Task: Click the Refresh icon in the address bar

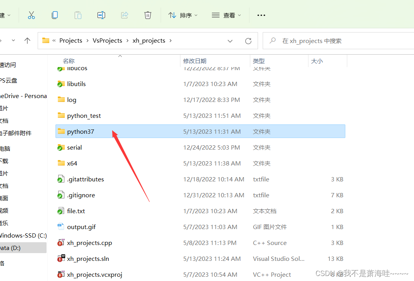Action: coord(248,41)
